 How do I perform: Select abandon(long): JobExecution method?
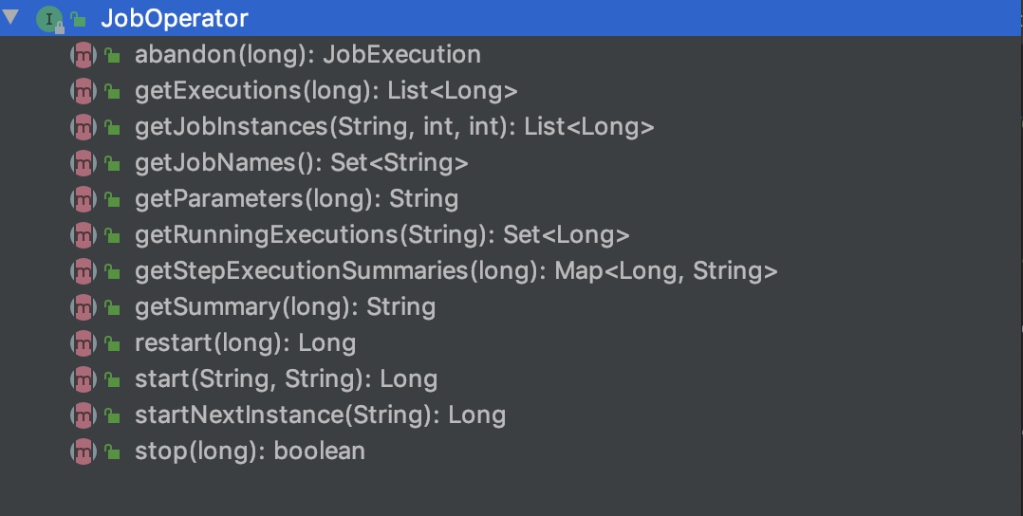coord(307,55)
